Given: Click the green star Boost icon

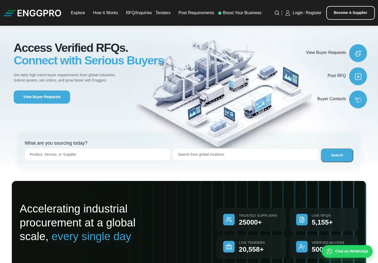Looking at the screenshot, I should point(220,13).
